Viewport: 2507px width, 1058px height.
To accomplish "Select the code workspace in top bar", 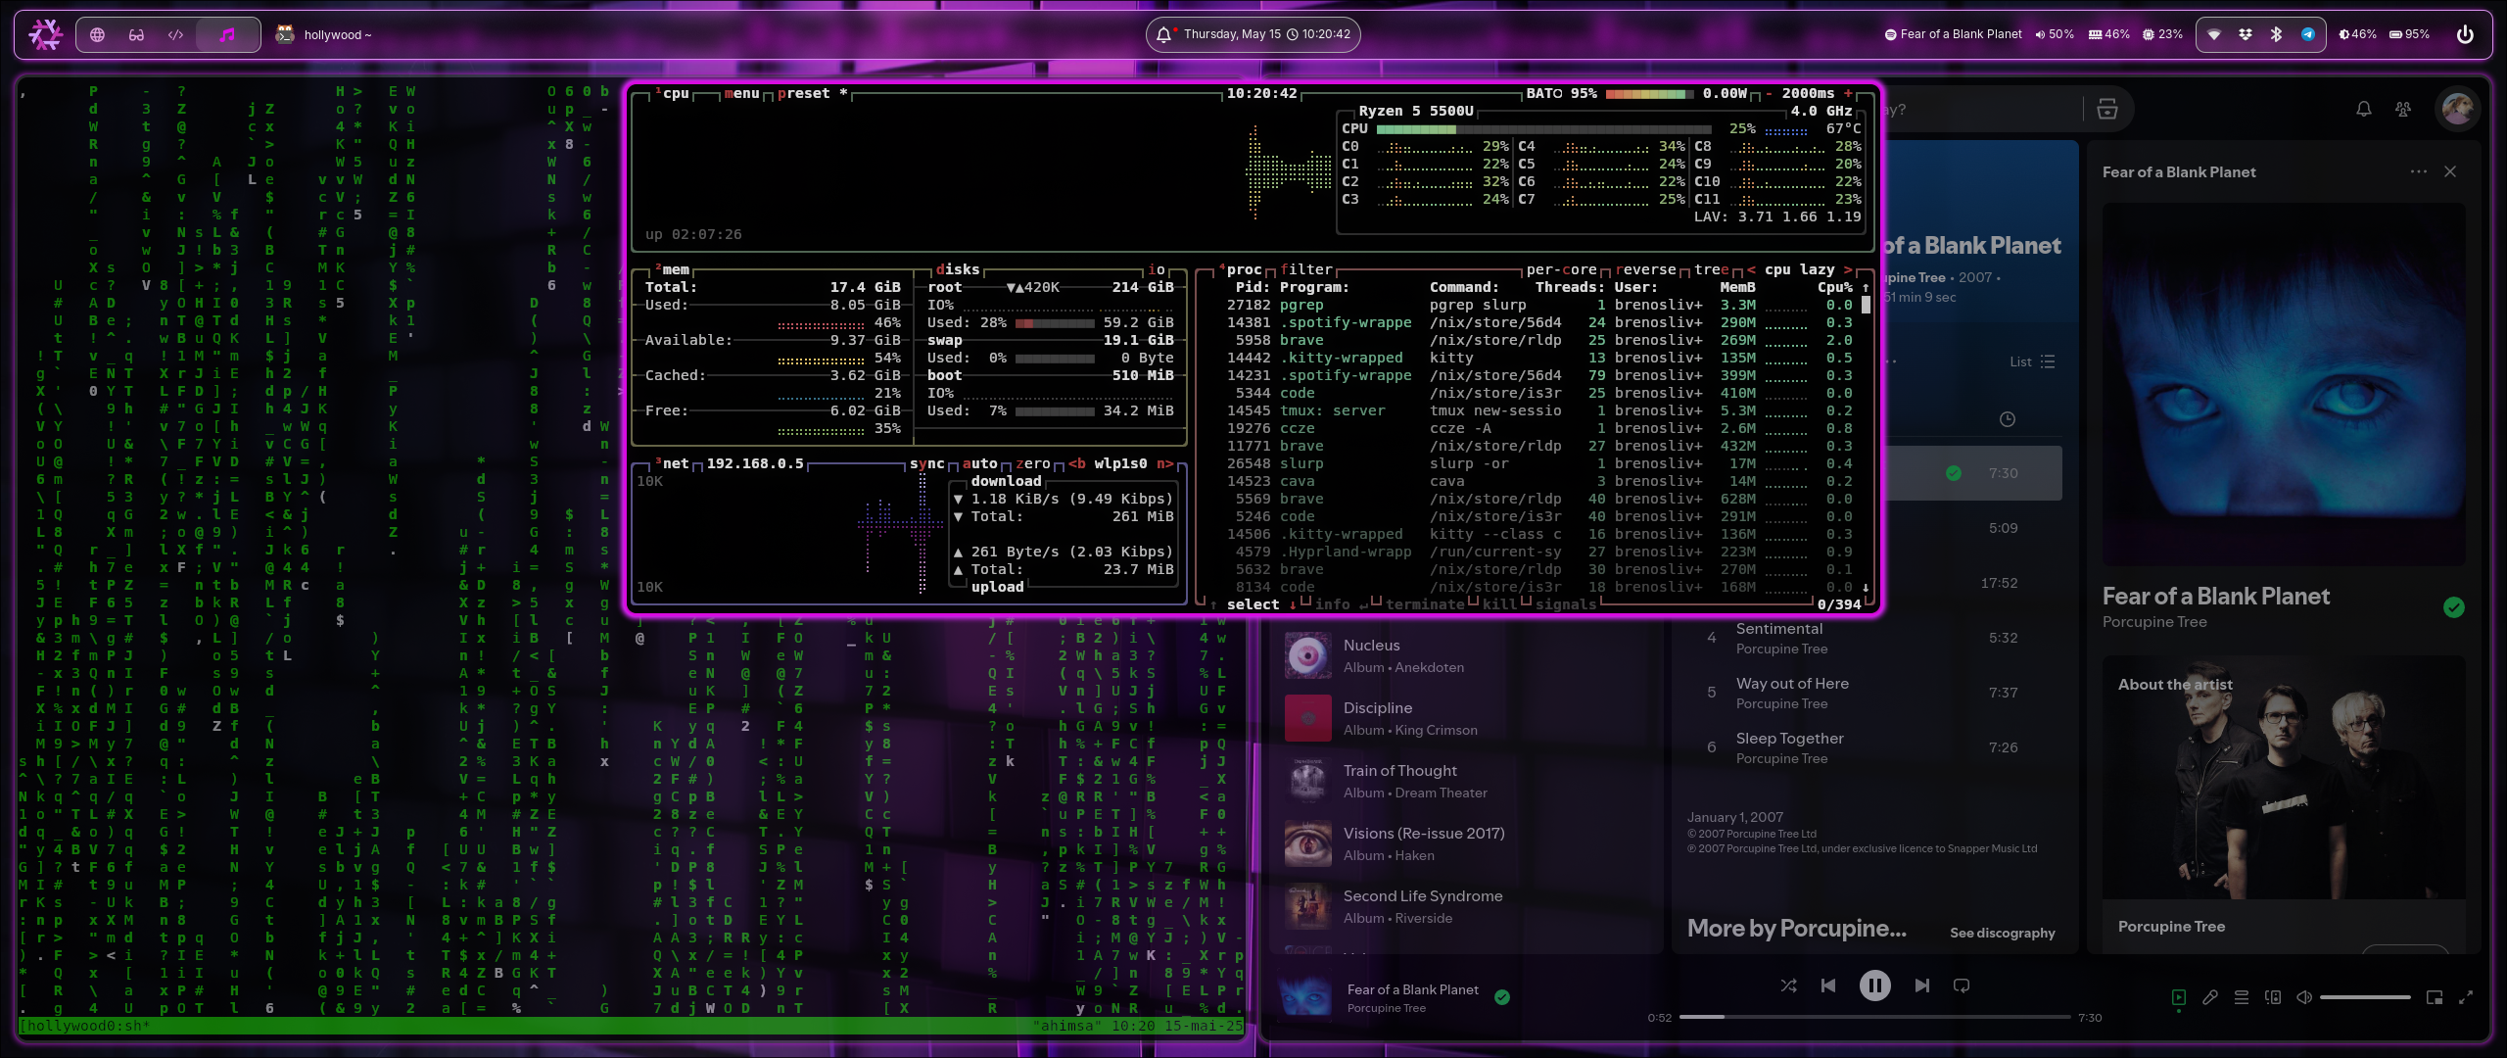I will 175,34.
